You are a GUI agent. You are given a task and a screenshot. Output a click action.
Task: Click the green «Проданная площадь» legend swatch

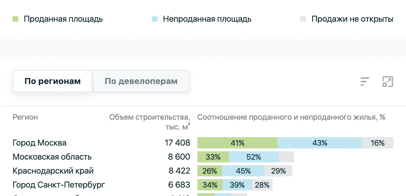pyautogui.click(x=15, y=19)
